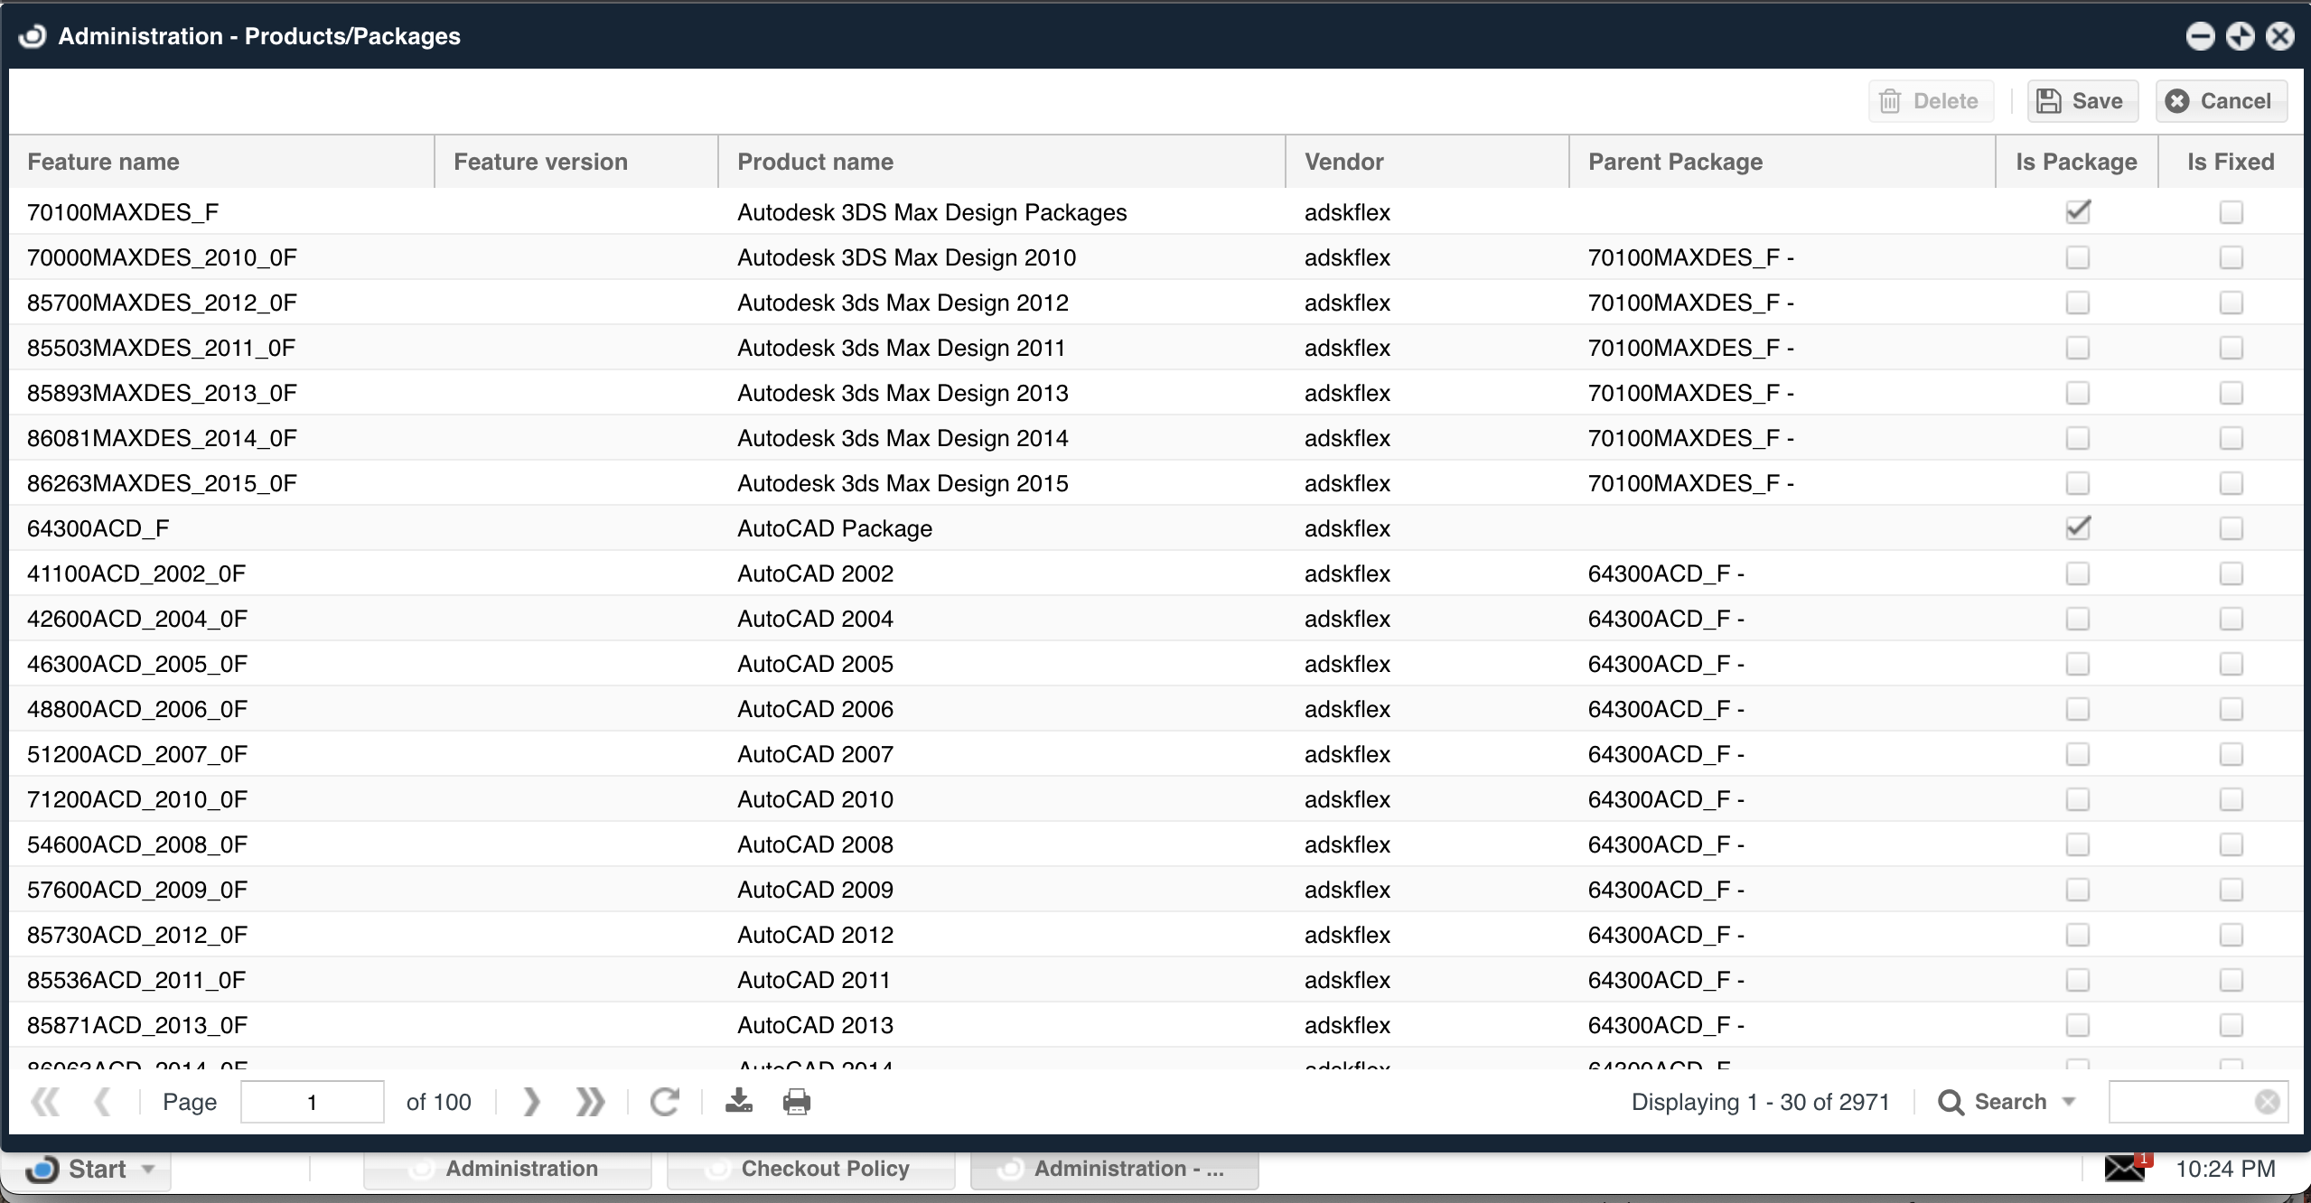This screenshot has height=1203, width=2311.
Task: Click the page number input field
Action: tap(312, 1102)
